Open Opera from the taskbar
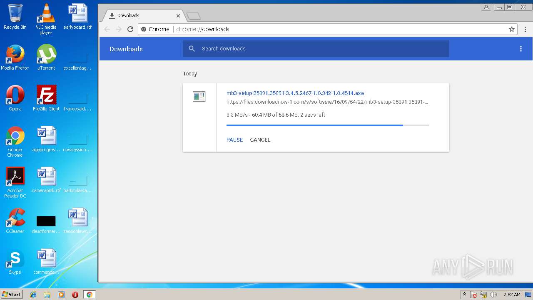 (75, 295)
